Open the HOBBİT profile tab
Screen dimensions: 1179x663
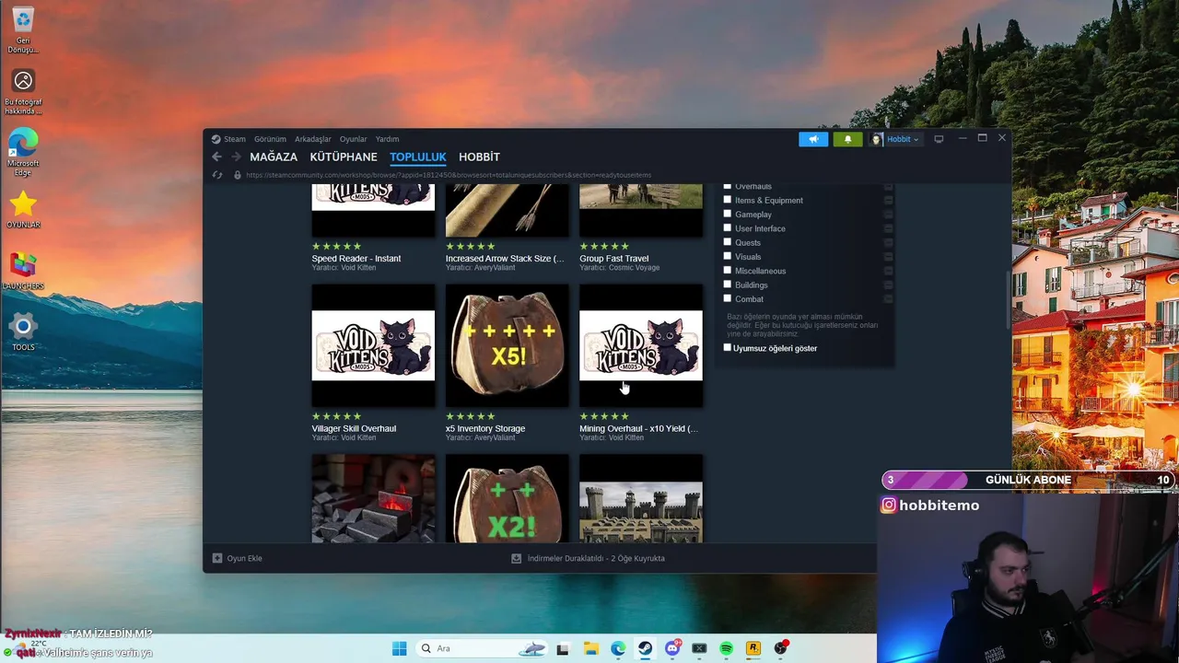pos(479,157)
